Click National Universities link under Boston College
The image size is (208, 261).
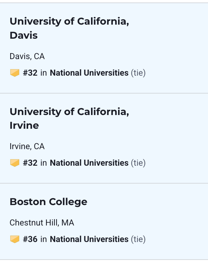[x=89, y=239]
